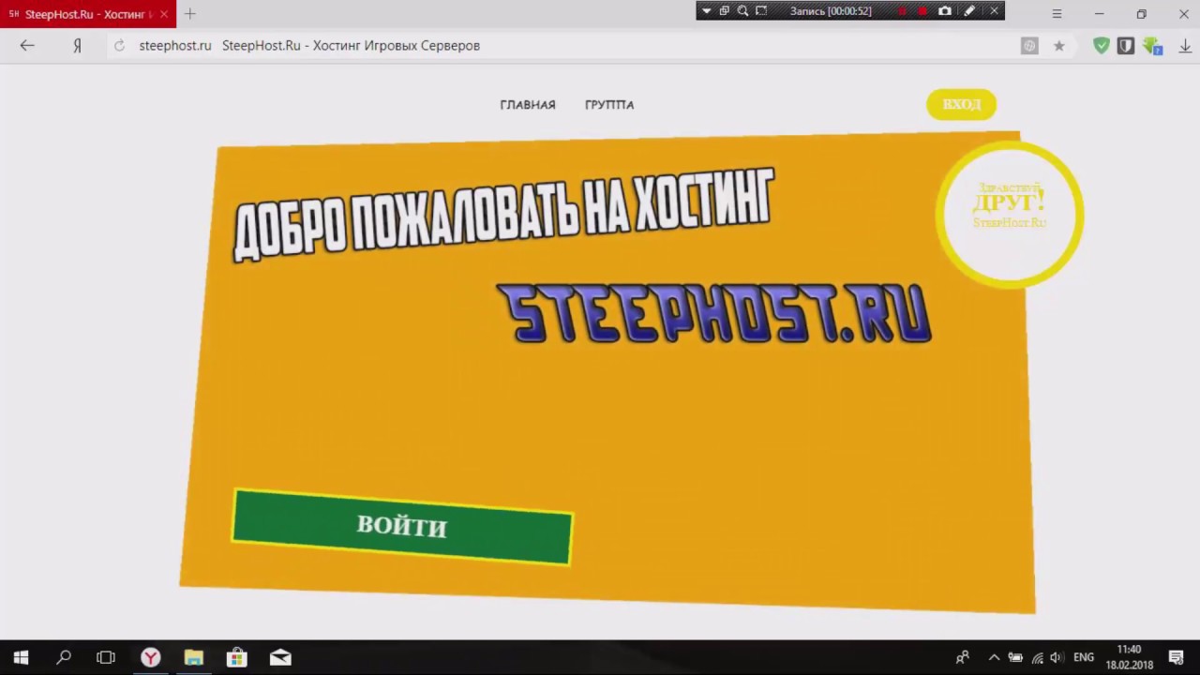Close the SteepHost.Ru browser tab
Image resolution: width=1200 pixels, height=675 pixels.
pos(164,14)
